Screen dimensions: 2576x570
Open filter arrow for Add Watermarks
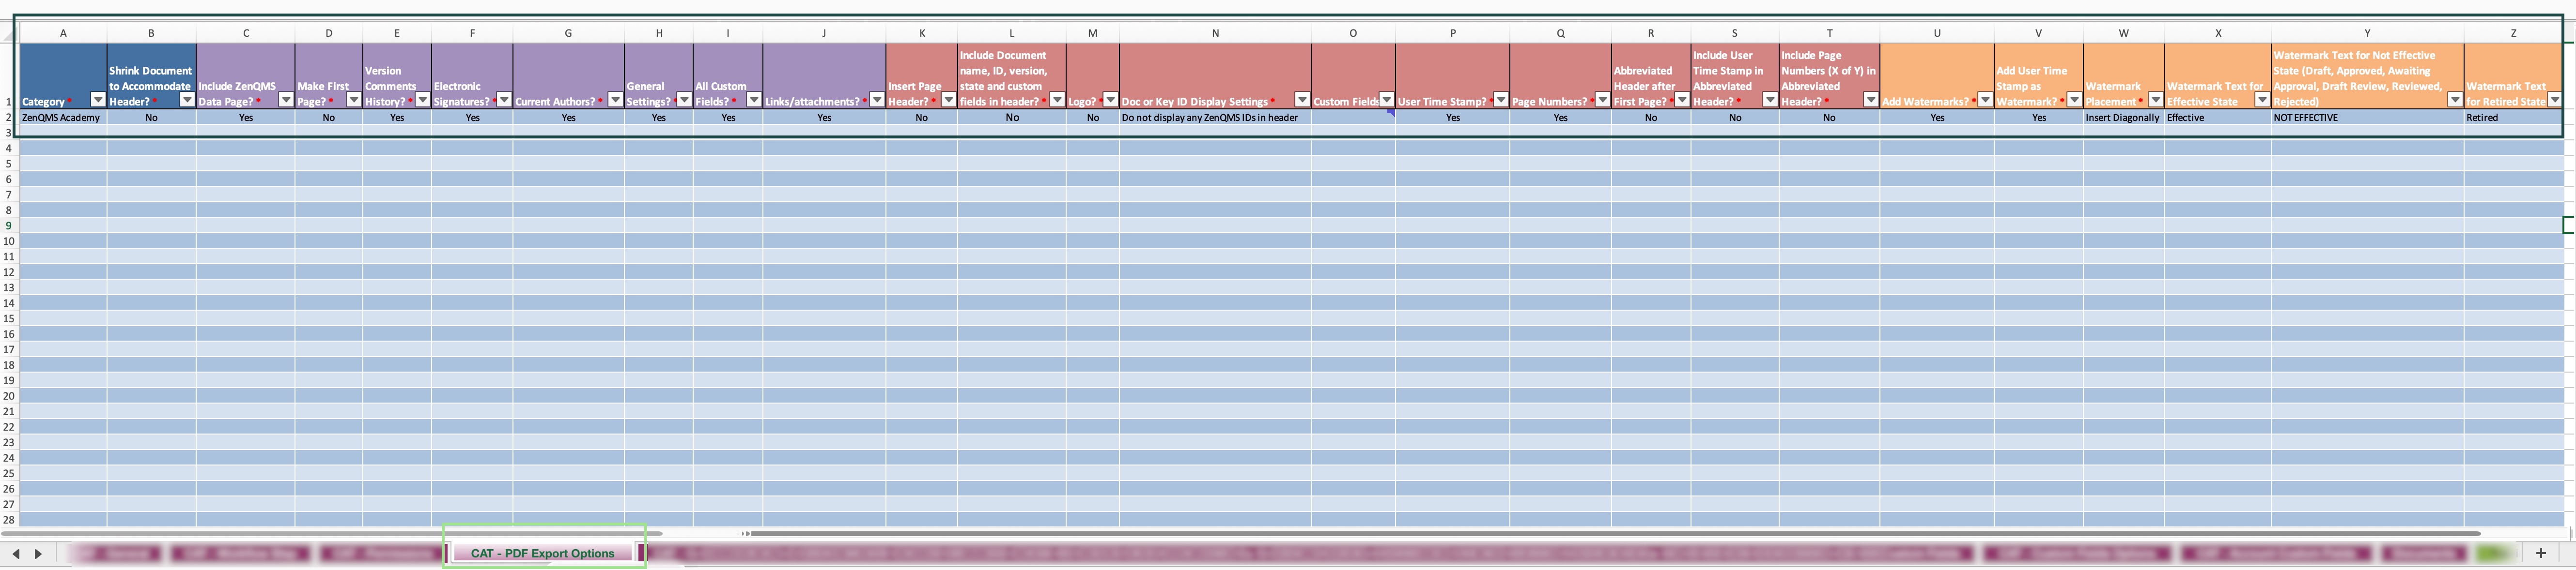tap(1985, 100)
